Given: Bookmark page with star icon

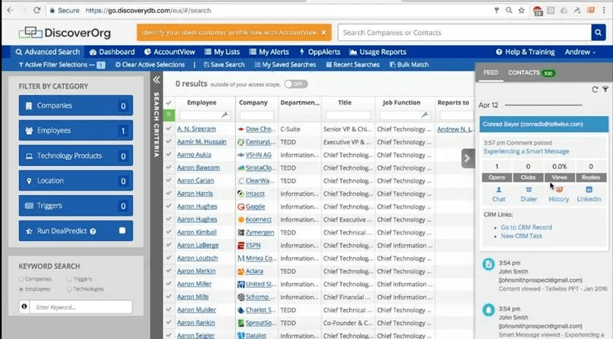Looking at the screenshot, I should tap(521, 10).
